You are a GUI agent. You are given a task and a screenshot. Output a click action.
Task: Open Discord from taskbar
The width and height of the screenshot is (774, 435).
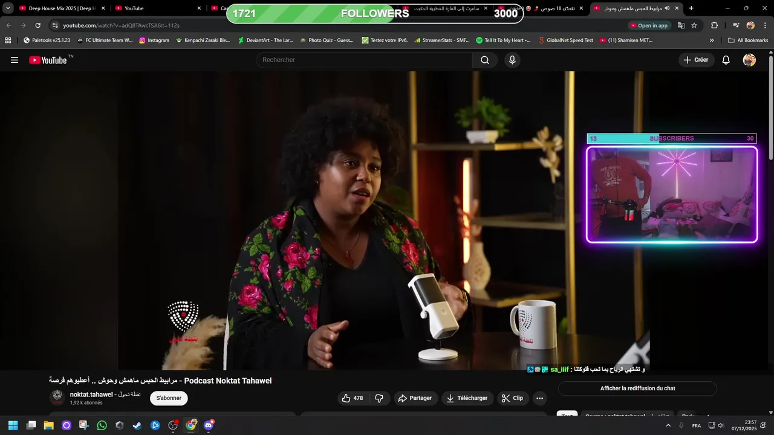click(x=209, y=425)
